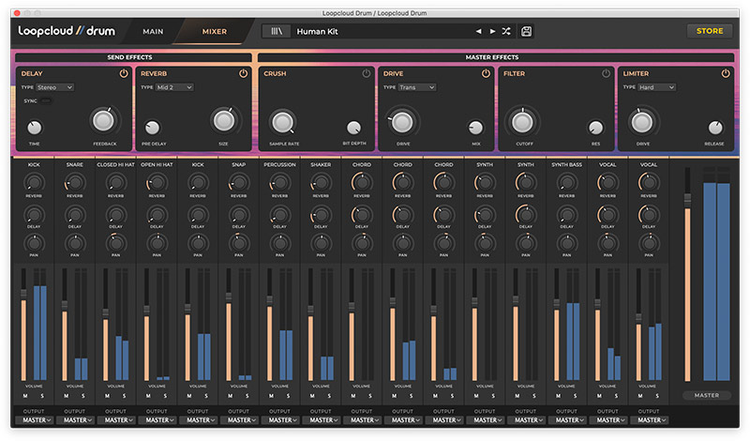
Task: Mute the Percussion channel
Action: coord(271,396)
